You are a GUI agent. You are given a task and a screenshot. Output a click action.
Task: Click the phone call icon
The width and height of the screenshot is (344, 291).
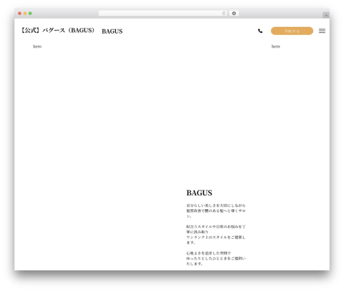[260, 31]
